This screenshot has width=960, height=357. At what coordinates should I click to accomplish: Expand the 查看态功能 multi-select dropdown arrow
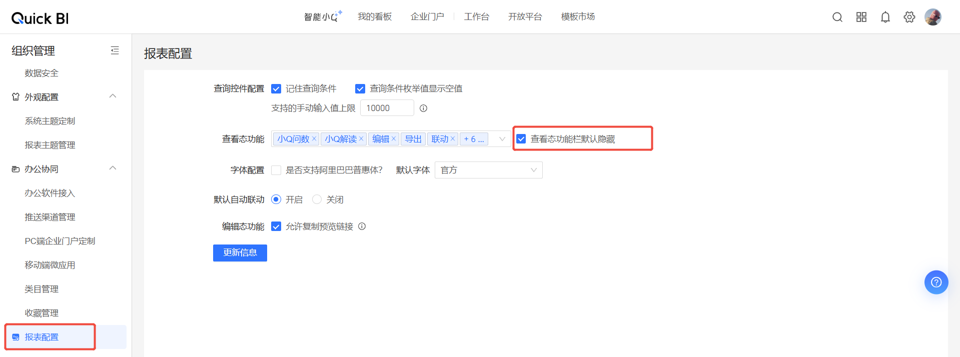coord(502,139)
